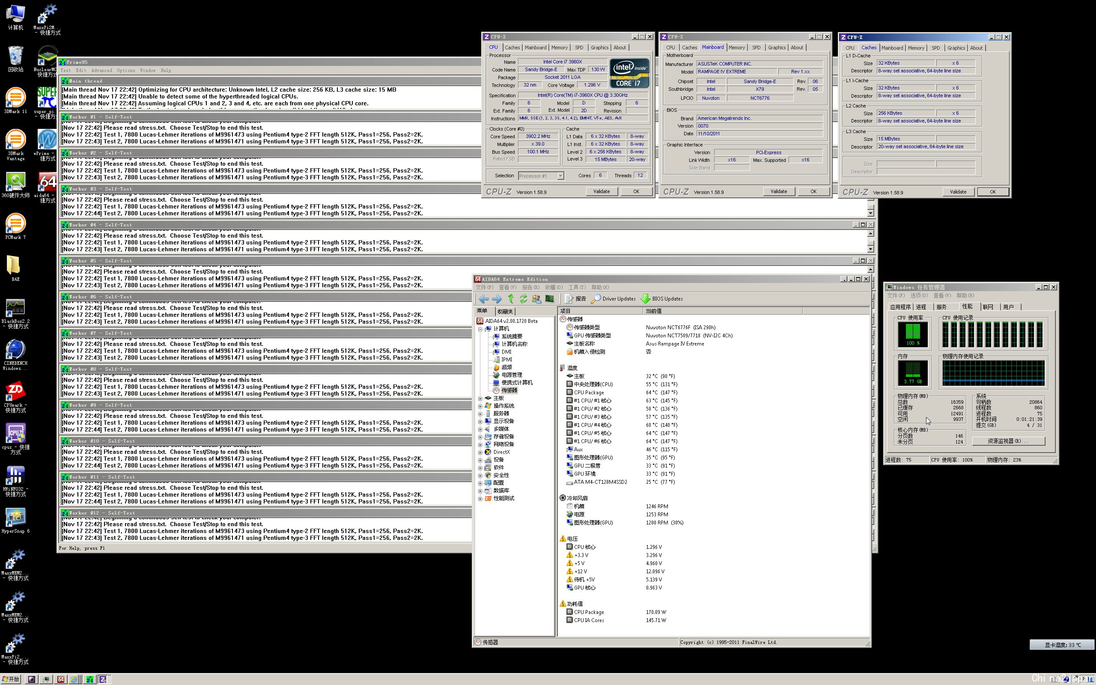Expand the 性能测试 tree node

(x=480, y=498)
